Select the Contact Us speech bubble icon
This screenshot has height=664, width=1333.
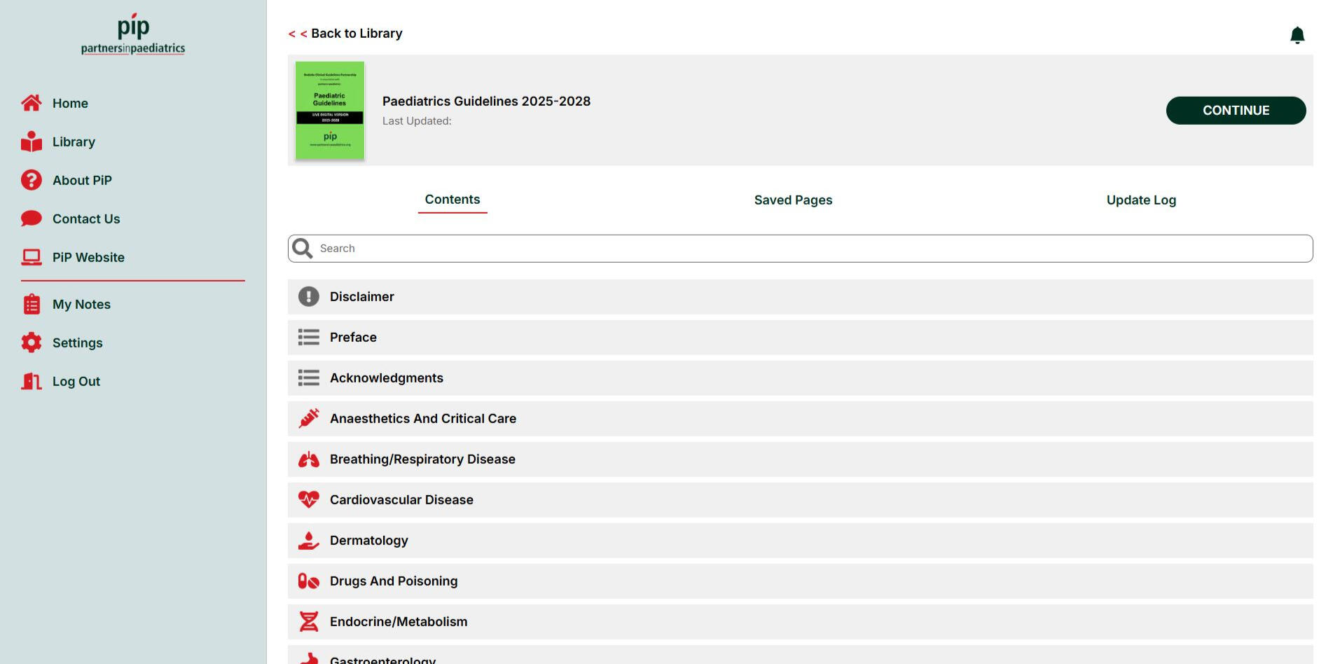coord(31,219)
